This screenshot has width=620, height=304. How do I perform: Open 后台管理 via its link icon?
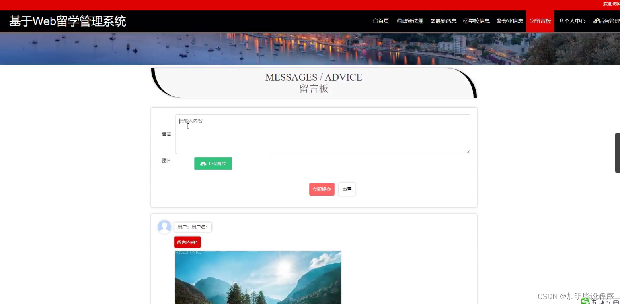coord(596,21)
